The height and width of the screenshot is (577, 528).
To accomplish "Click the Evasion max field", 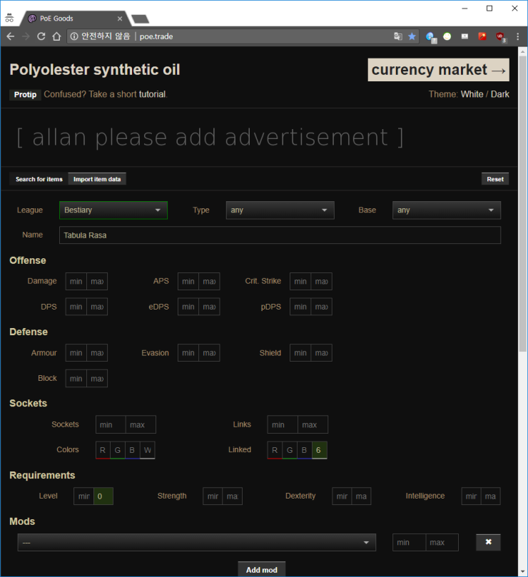I will [x=210, y=353].
